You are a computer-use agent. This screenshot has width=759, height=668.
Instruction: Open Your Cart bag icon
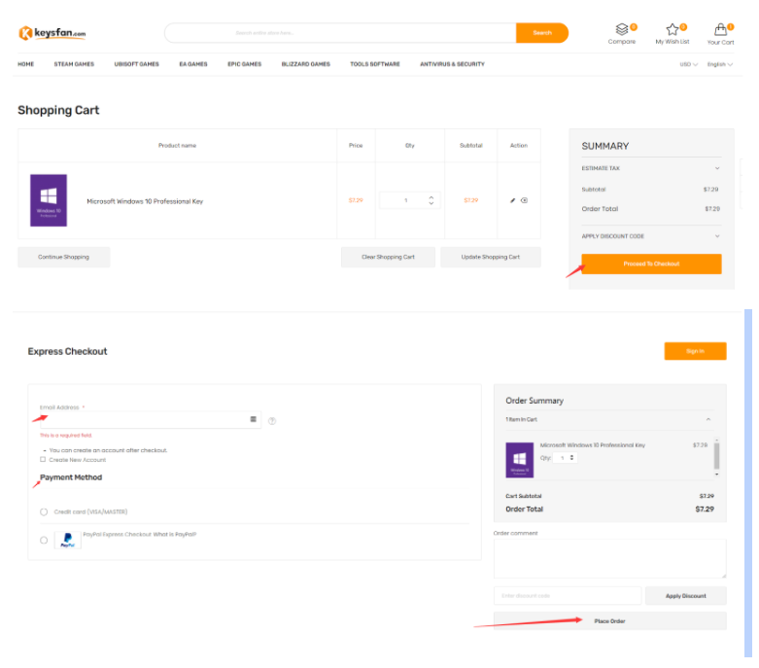[721, 29]
